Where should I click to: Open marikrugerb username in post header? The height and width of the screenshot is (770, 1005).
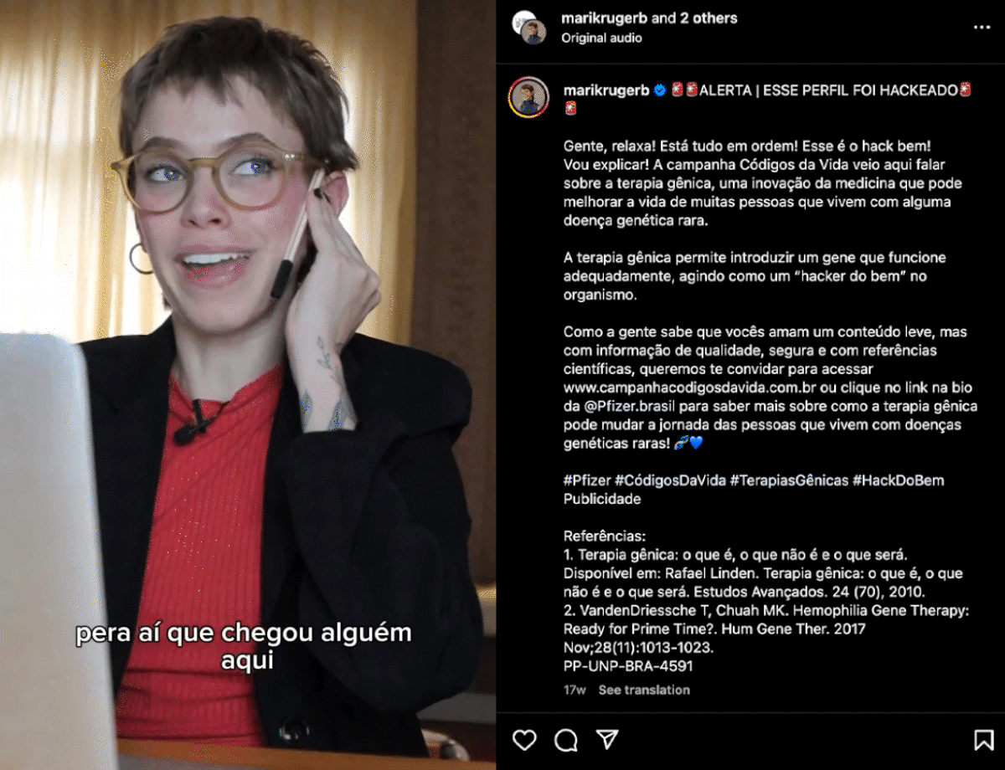(x=605, y=18)
